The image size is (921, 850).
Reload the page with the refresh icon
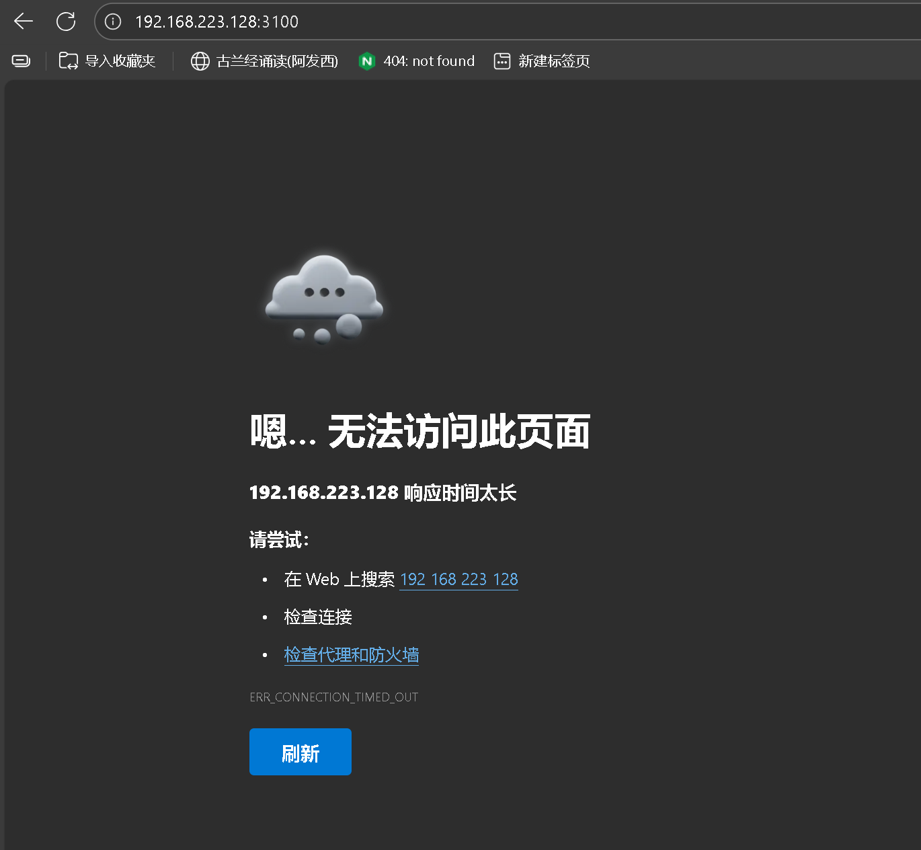(x=66, y=22)
